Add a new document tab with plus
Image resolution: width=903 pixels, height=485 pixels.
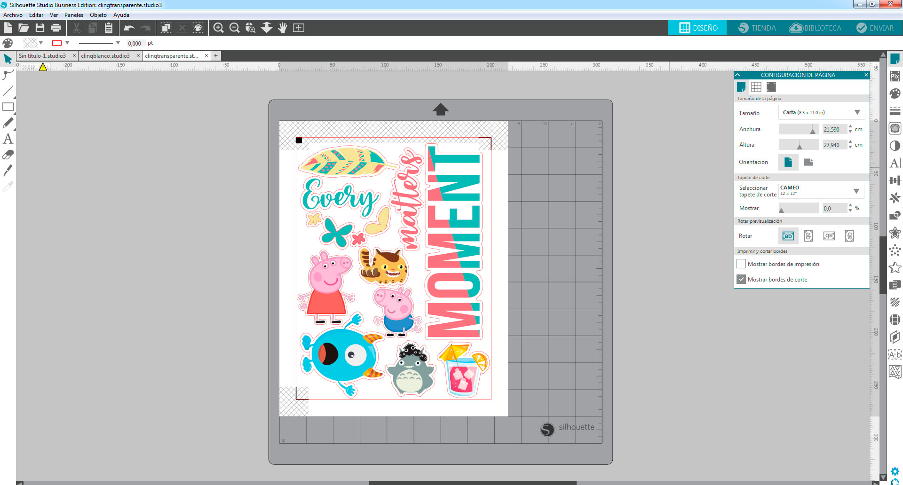tap(216, 56)
